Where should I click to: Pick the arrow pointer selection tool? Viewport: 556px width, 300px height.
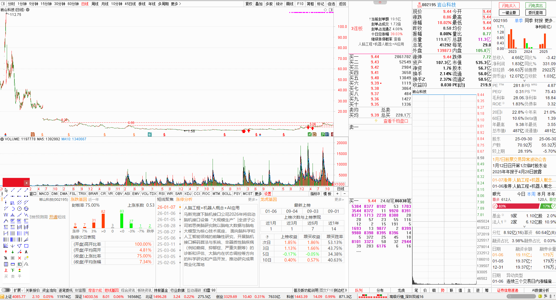point(6,190)
